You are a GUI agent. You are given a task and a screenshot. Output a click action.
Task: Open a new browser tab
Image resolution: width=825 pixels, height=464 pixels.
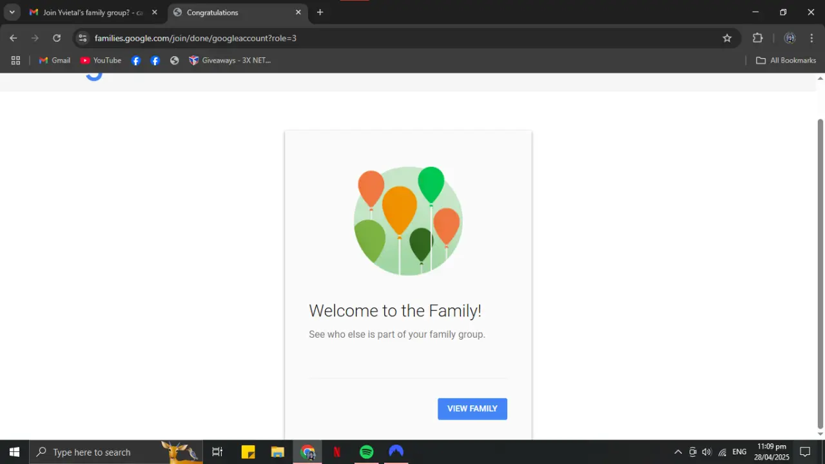coord(320,12)
